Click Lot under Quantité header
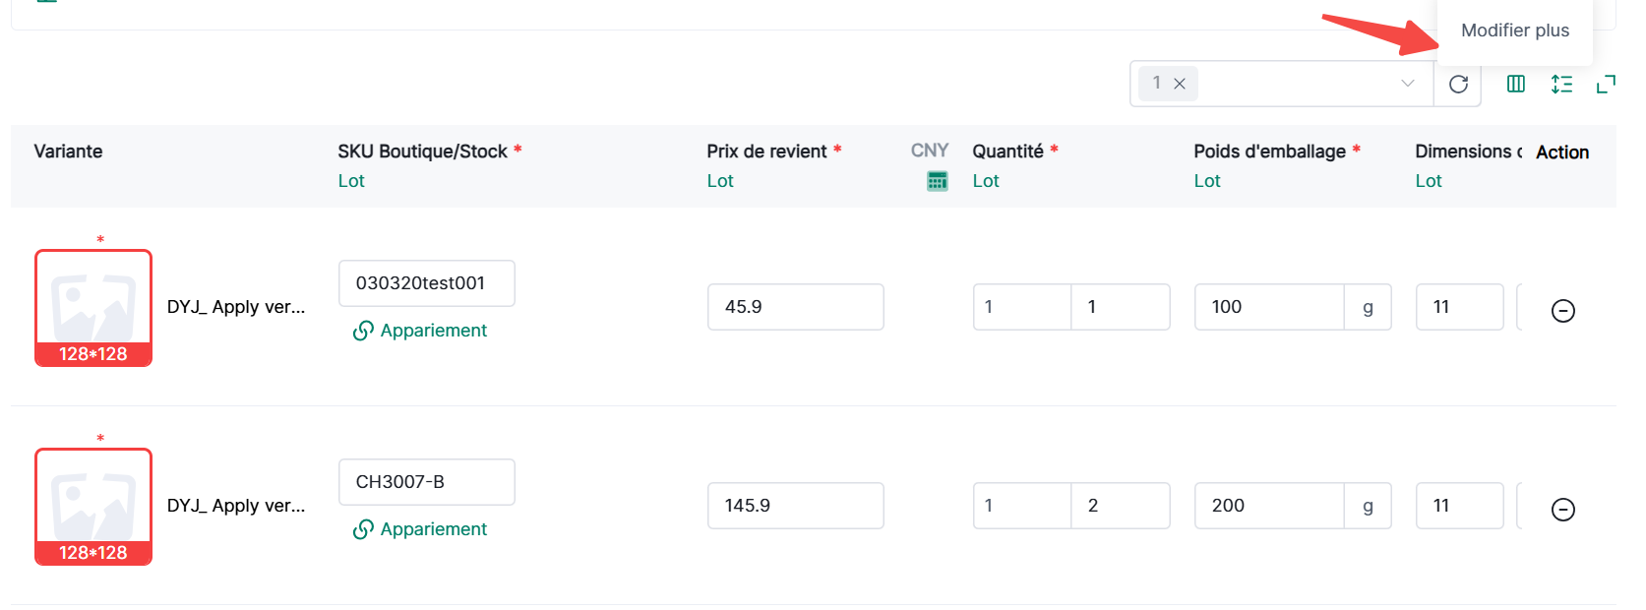Image resolution: width=1646 pixels, height=610 pixels. 986,181
